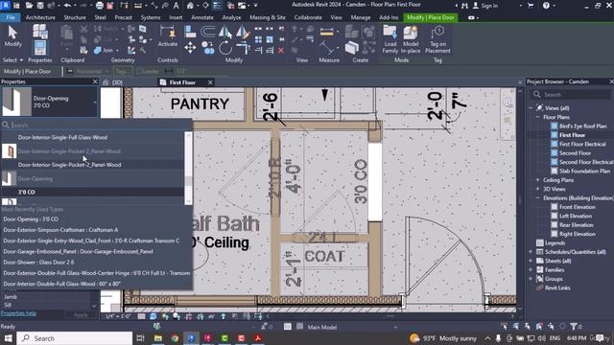This screenshot has width=614, height=345.
Task: Click the Help question mark icon
Action: click(546, 6)
